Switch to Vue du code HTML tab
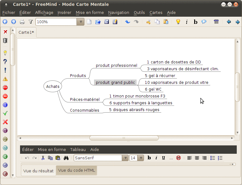Image resolution: width=242 pixels, height=185 pixels. 76,170
